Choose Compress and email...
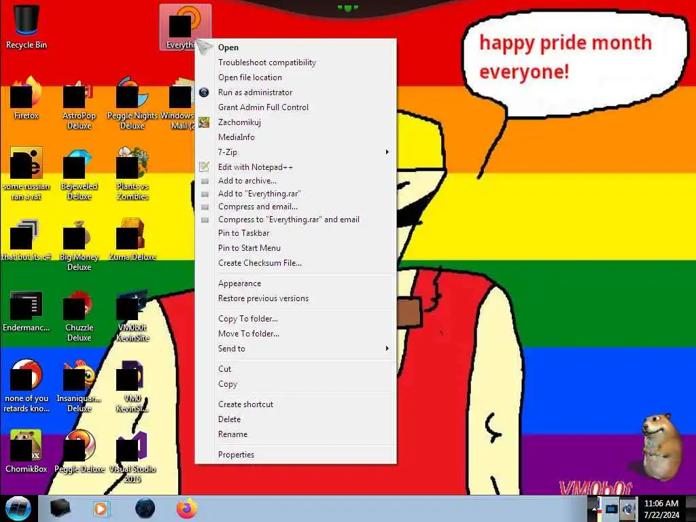696x522 pixels. click(x=296, y=207)
